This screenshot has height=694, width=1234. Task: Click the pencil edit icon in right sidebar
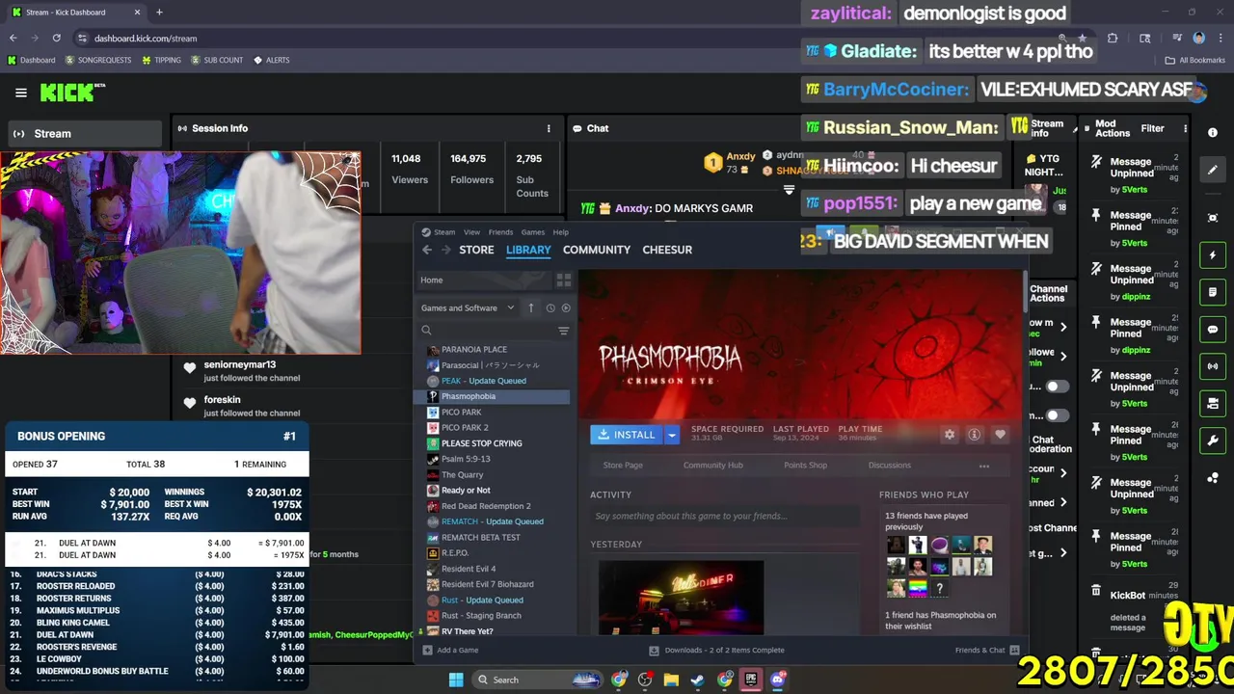[x=1213, y=170]
